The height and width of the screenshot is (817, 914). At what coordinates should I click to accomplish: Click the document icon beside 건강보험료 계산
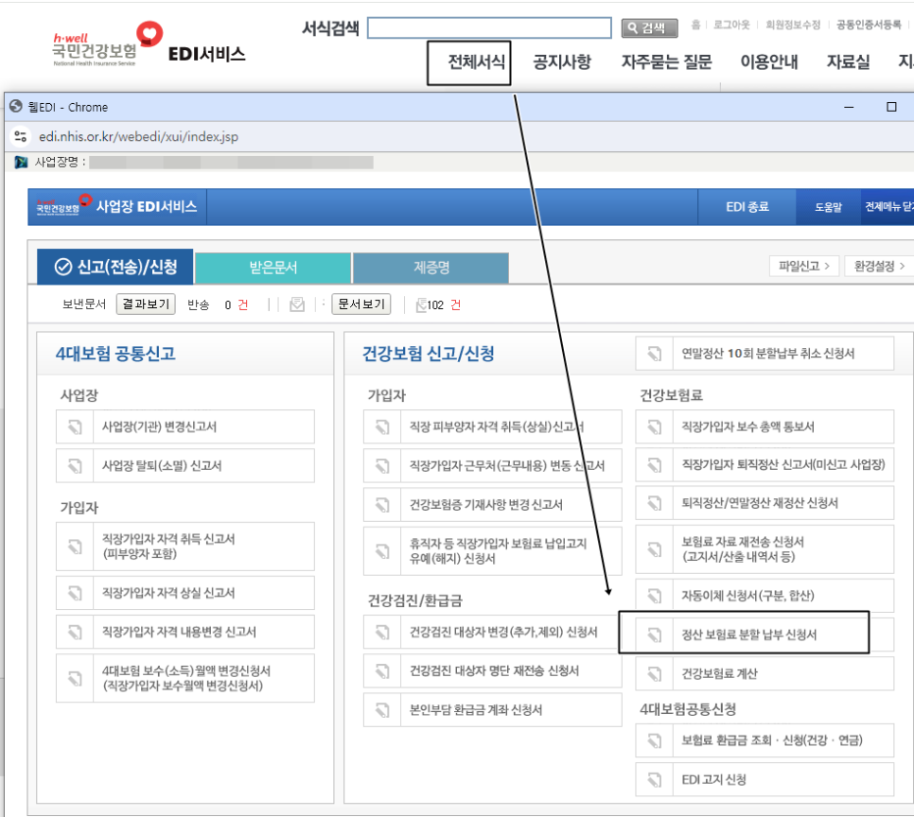click(x=654, y=673)
